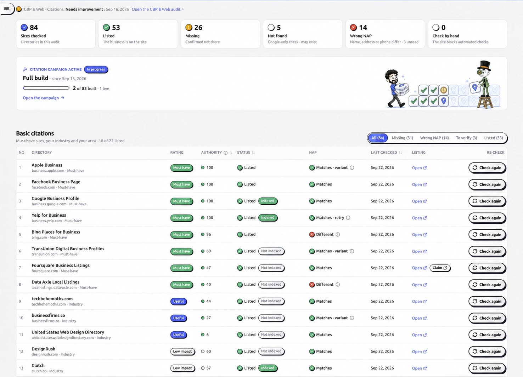Click info icon beside businessfirms.co Matches variant
This screenshot has width=523, height=377.
352,318
